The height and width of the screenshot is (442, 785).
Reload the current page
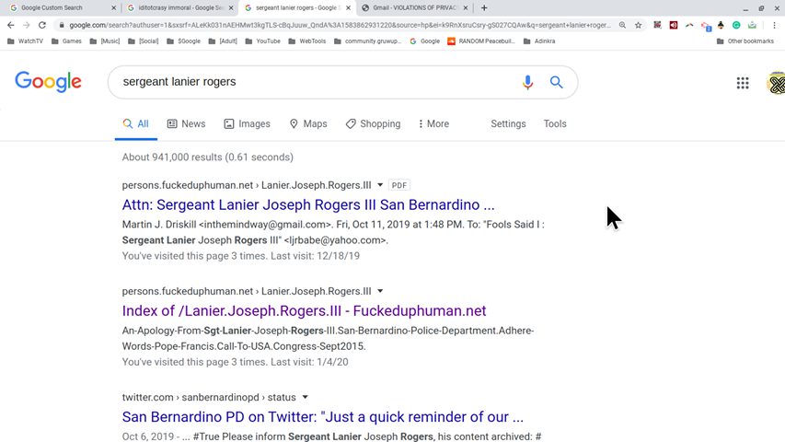pyautogui.click(x=42, y=25)
